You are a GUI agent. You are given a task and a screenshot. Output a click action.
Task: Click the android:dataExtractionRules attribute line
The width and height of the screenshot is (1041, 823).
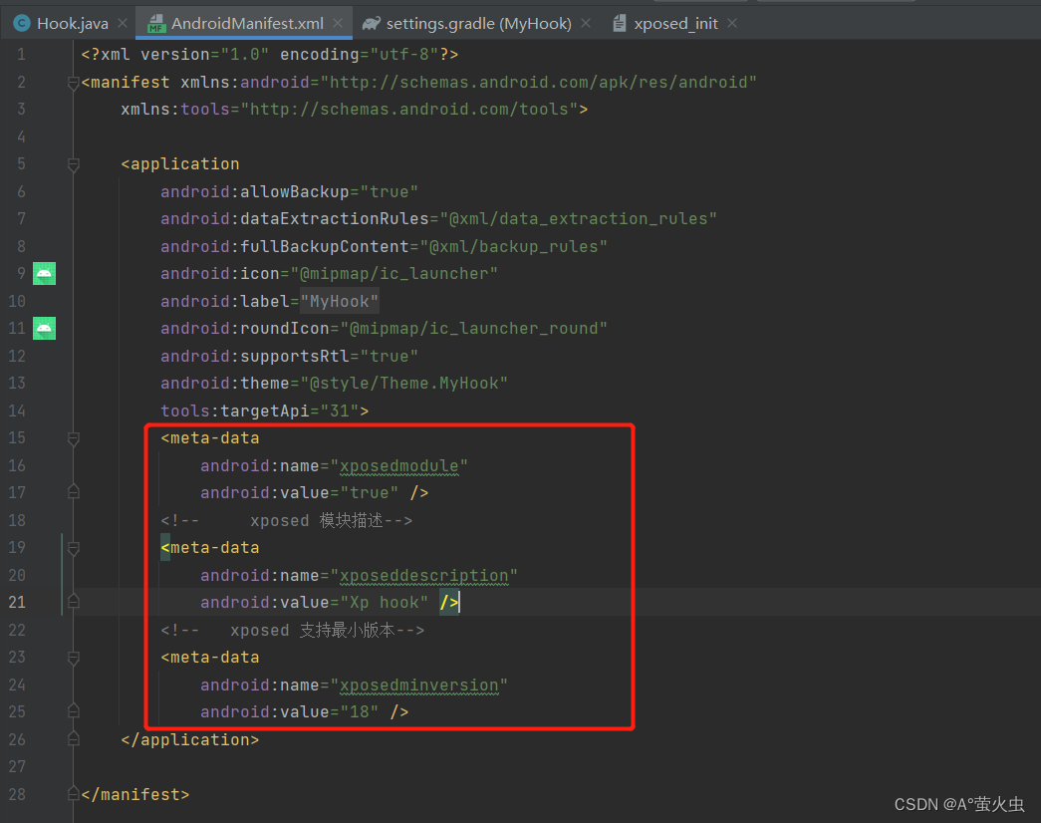tap(439, 218)
